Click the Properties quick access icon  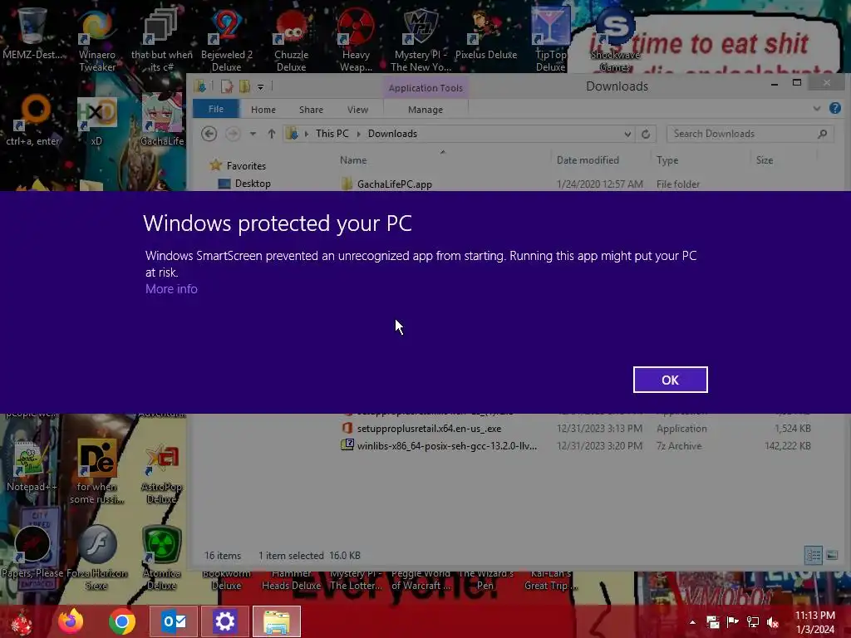227,86
